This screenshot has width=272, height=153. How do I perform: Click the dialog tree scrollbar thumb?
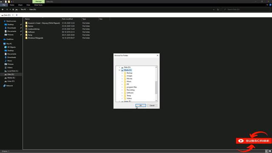click(156, 88)
